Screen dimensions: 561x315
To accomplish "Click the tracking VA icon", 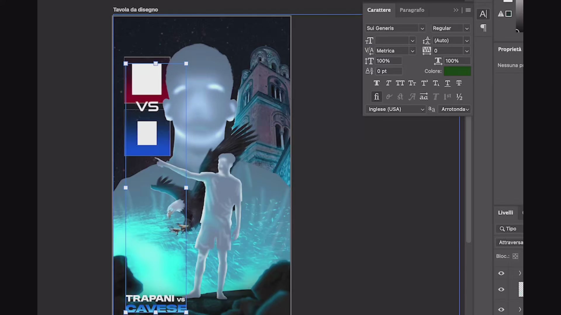I will (x=427, y=51).
